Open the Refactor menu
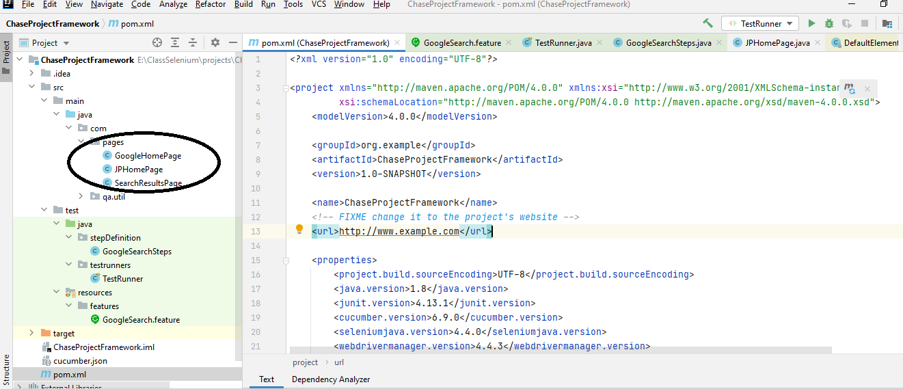903x389 pixels. coord(210,4)
